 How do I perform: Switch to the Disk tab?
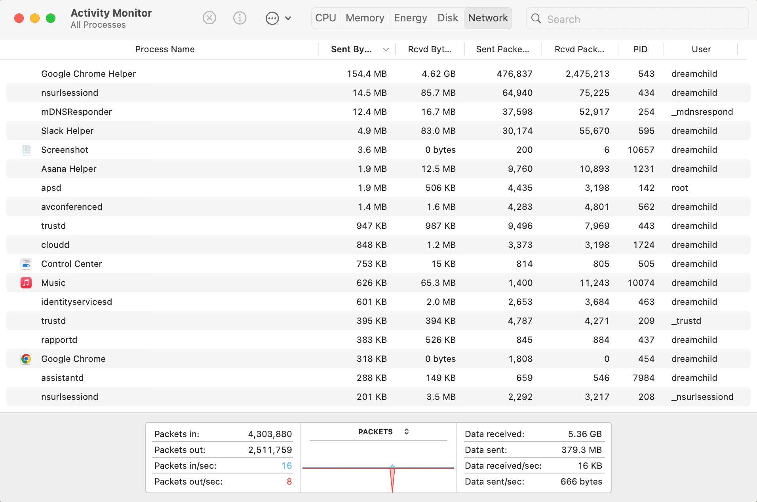[447, 18]
